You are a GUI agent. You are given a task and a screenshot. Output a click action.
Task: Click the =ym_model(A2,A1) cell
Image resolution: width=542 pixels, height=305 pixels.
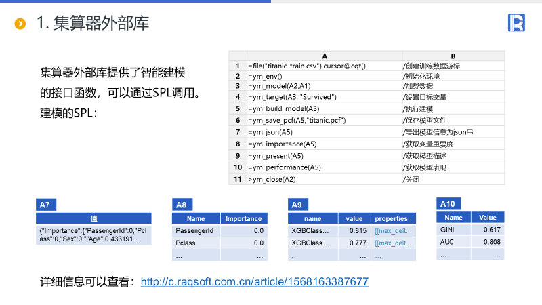pyautogui.click(x=325, y=86)
